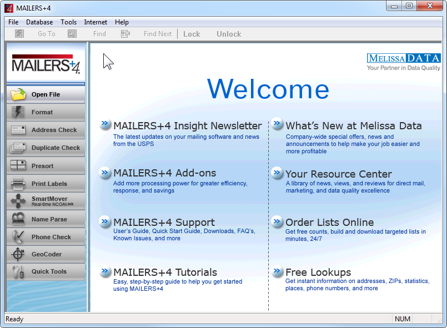
Task: Click the SmartMover arrows icon
Action: pyautogui.click(x=18, y=201)
